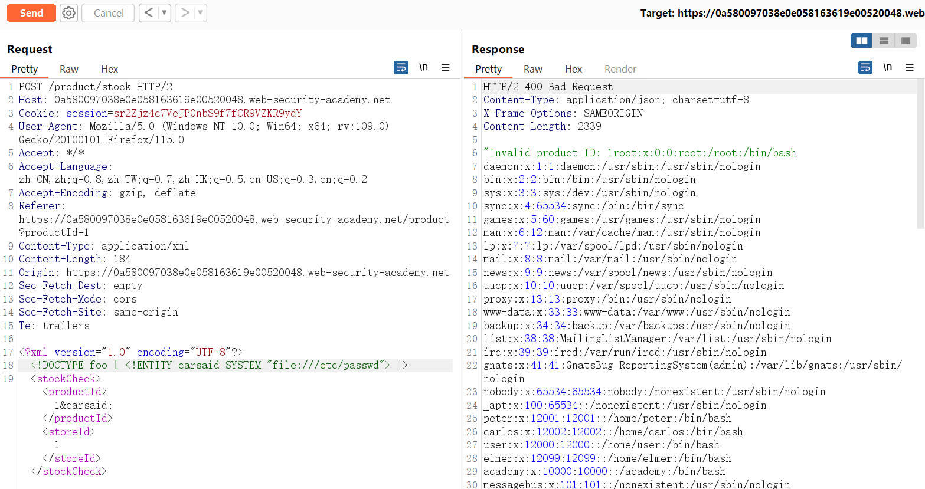Open request settings gear icon

(69, 13)
